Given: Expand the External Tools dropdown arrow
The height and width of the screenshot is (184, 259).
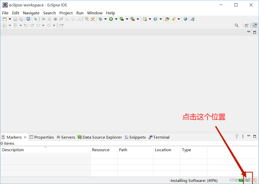Looking at the screenshot, I should pyautogui.click(x=138, y=19).
